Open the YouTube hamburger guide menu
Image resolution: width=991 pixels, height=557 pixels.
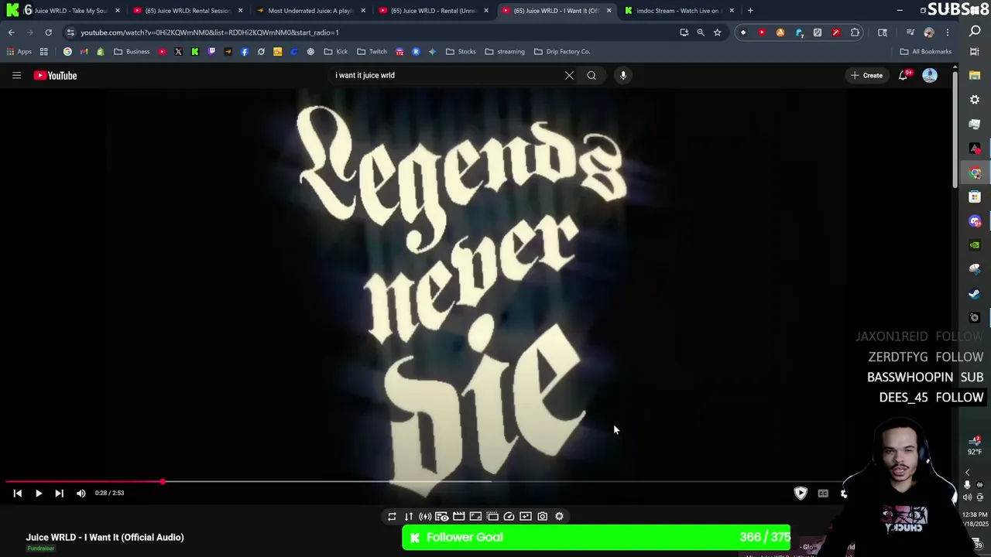(16, 75)
